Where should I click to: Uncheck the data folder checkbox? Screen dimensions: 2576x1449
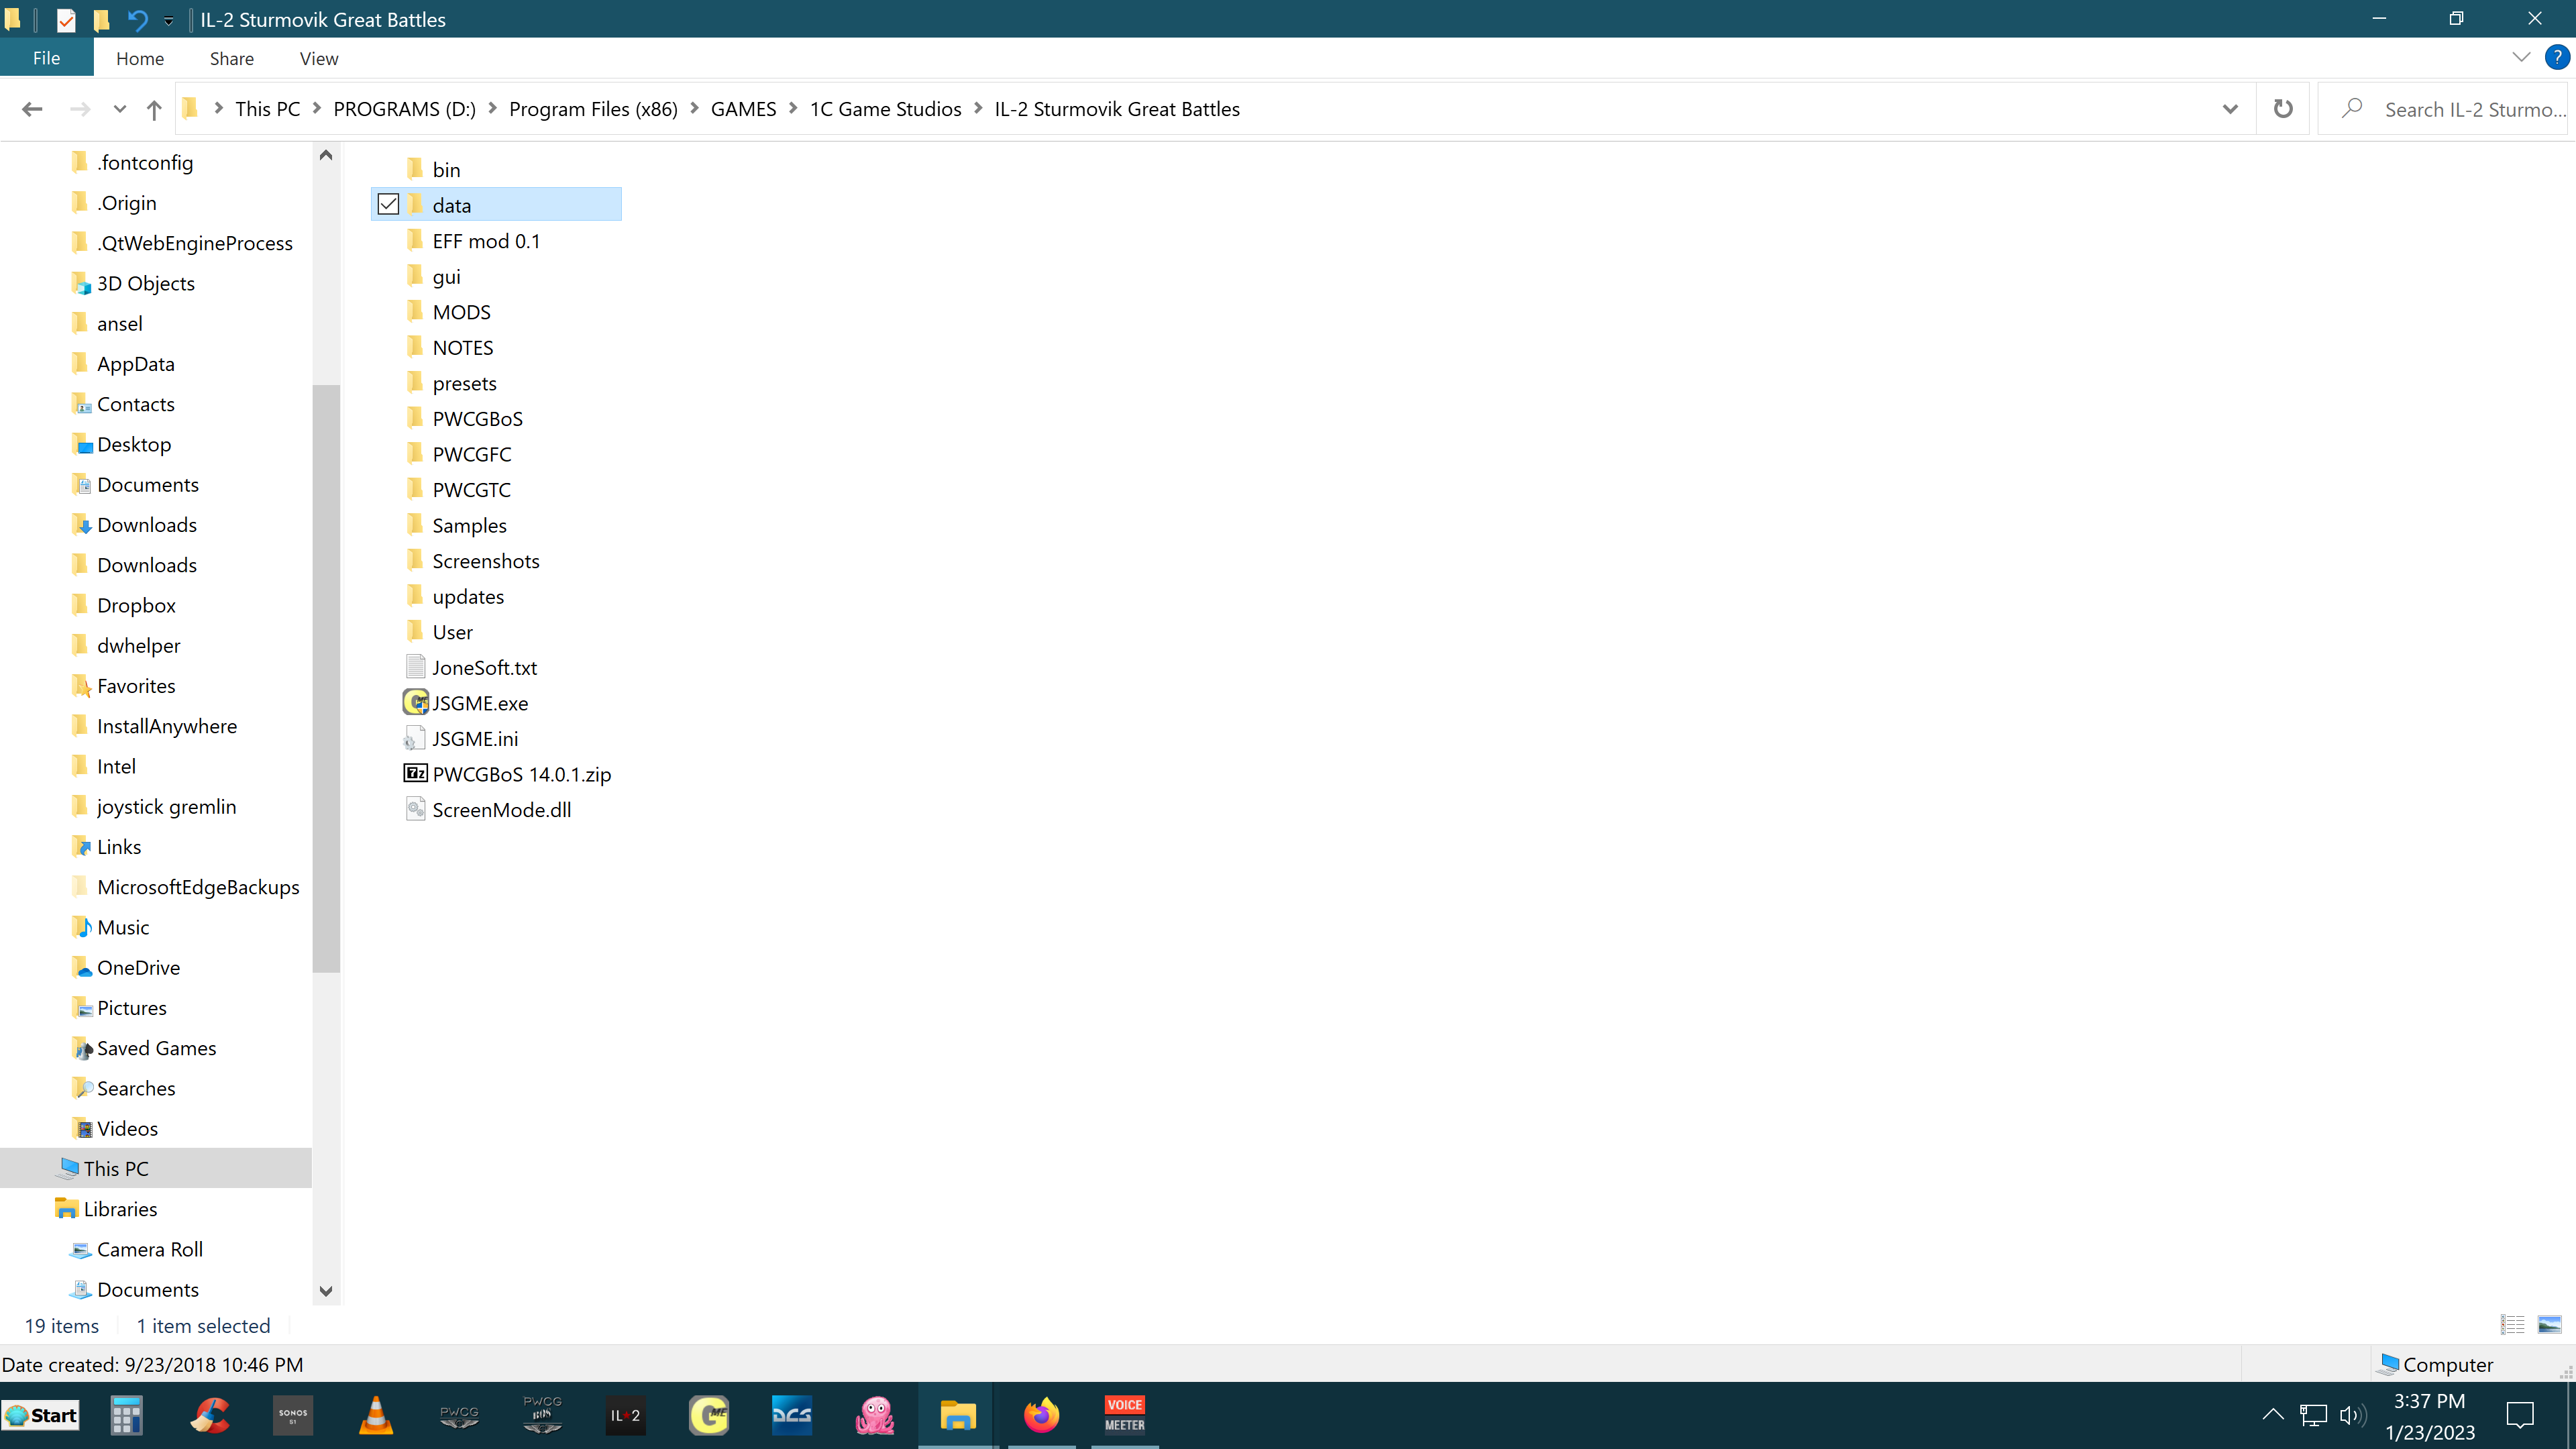pyautogui.click(x=388, y=204)
